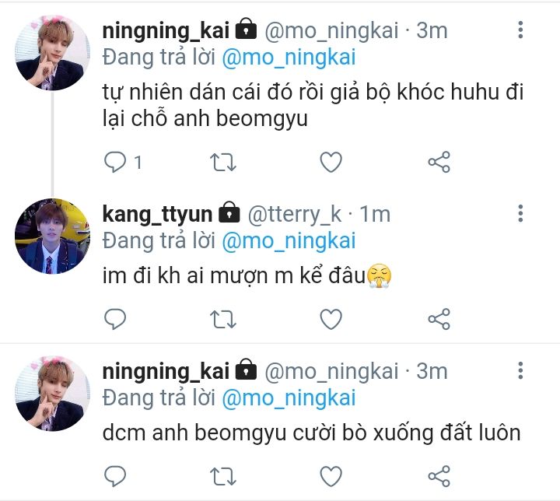Reply to the 'dcm anh beomgyu' tweet
560x501 pixels.
(115, 475)
